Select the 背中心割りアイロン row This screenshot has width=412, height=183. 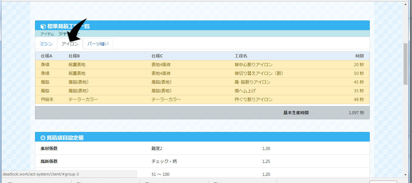202,65
